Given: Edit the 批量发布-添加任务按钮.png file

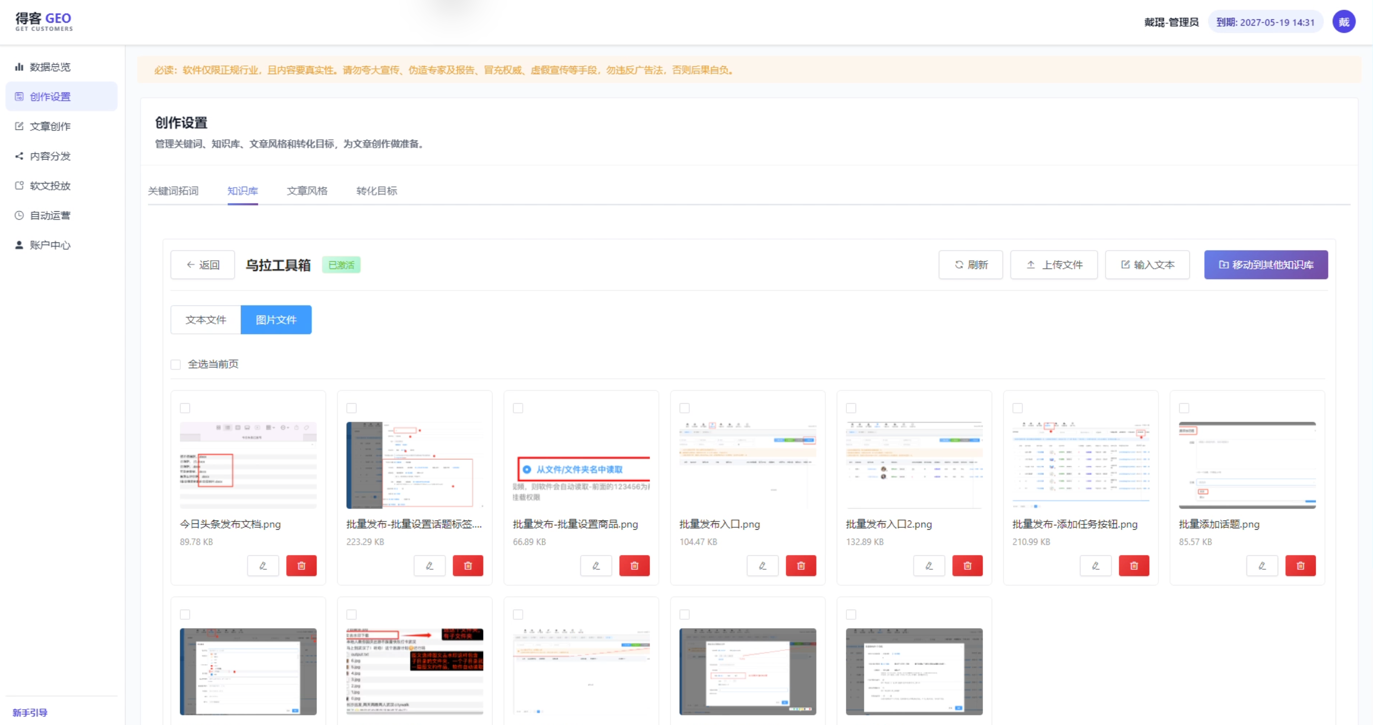Looking at the screenshot, I should (1095, 566).
